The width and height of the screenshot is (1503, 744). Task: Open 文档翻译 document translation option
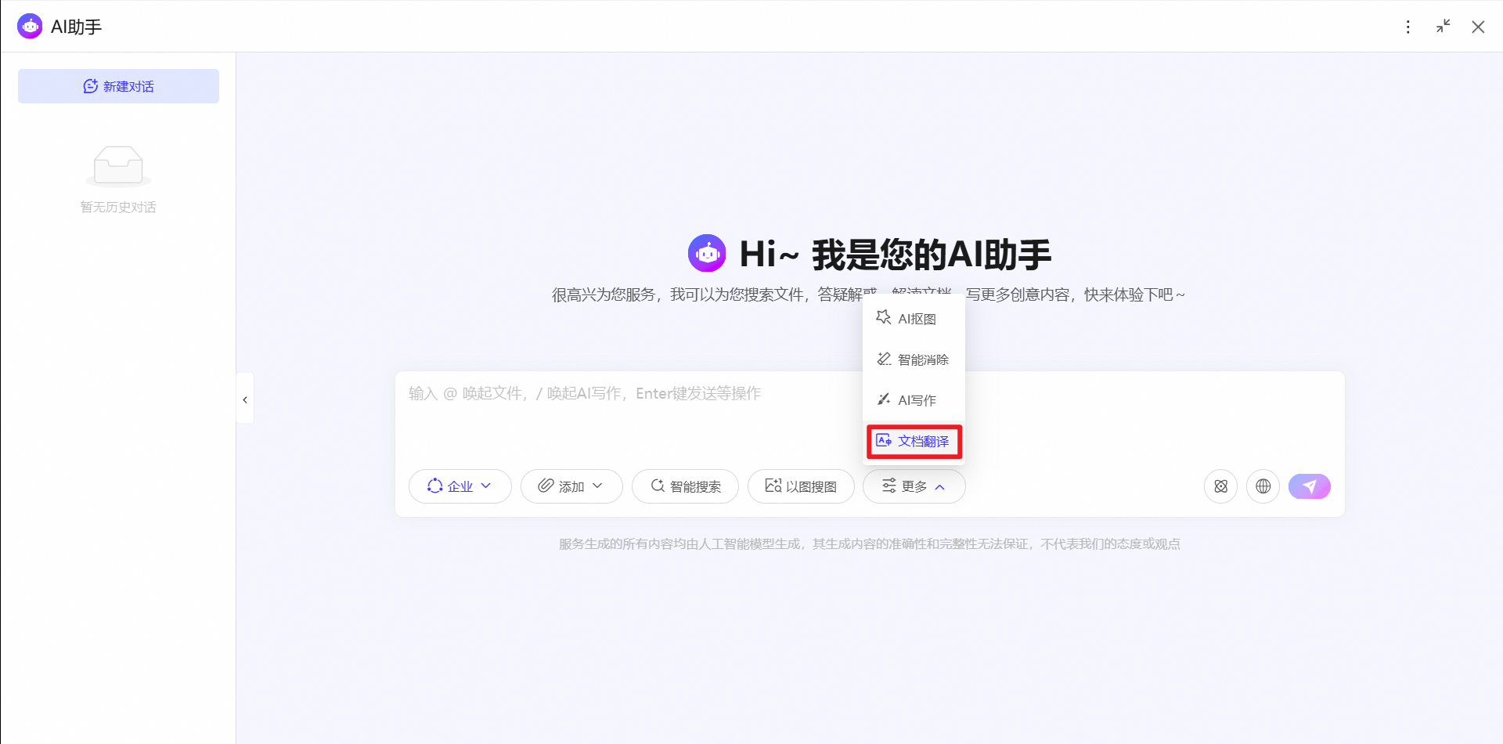(914, 441)
